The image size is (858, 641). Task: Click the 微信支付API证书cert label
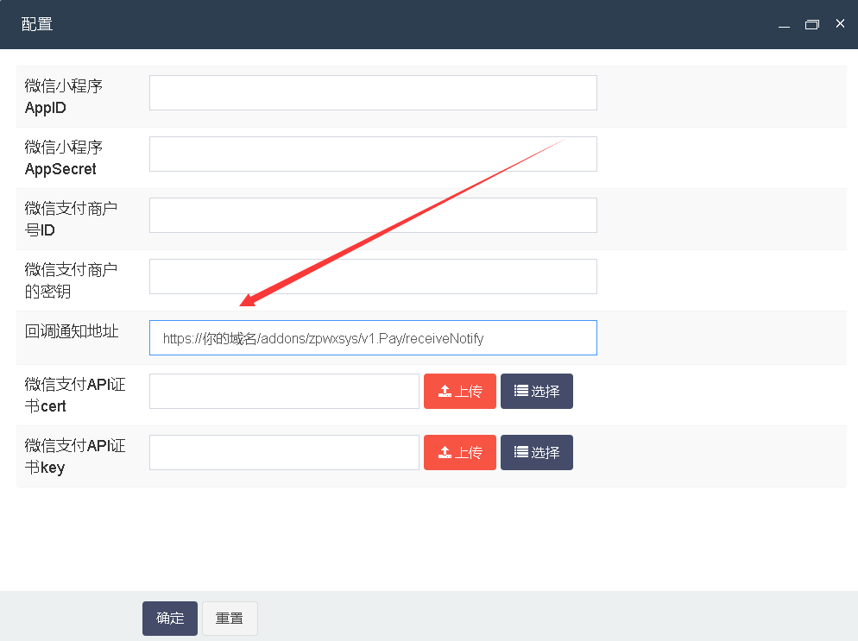tap(75, 395)
